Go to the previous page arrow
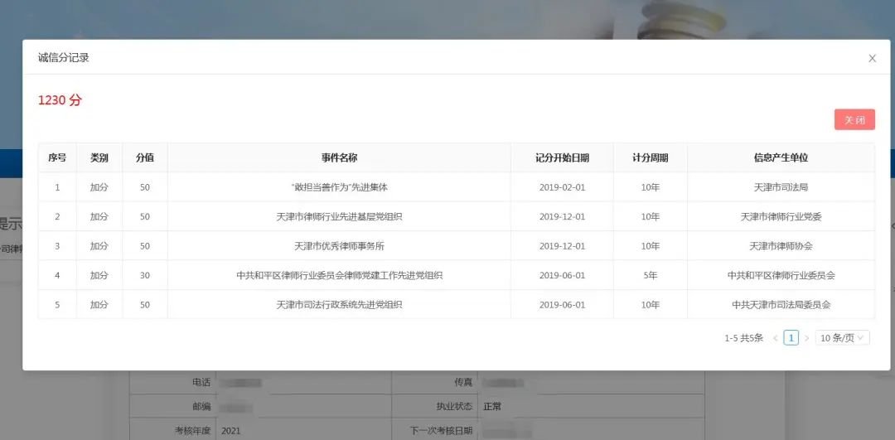 tap(776, 338)
